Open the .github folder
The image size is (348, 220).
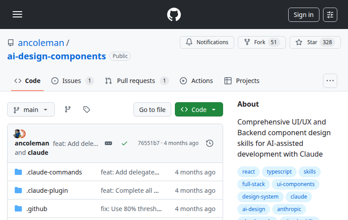coord(37,209)
